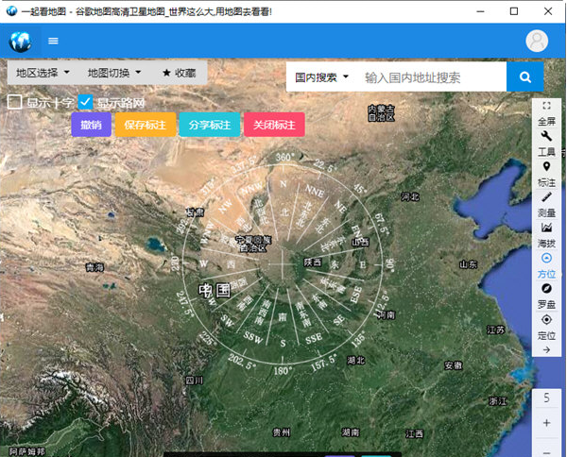Click the 定位 locate icon
Viewport: 567px width, 457px height.
(x=546, y=319)
